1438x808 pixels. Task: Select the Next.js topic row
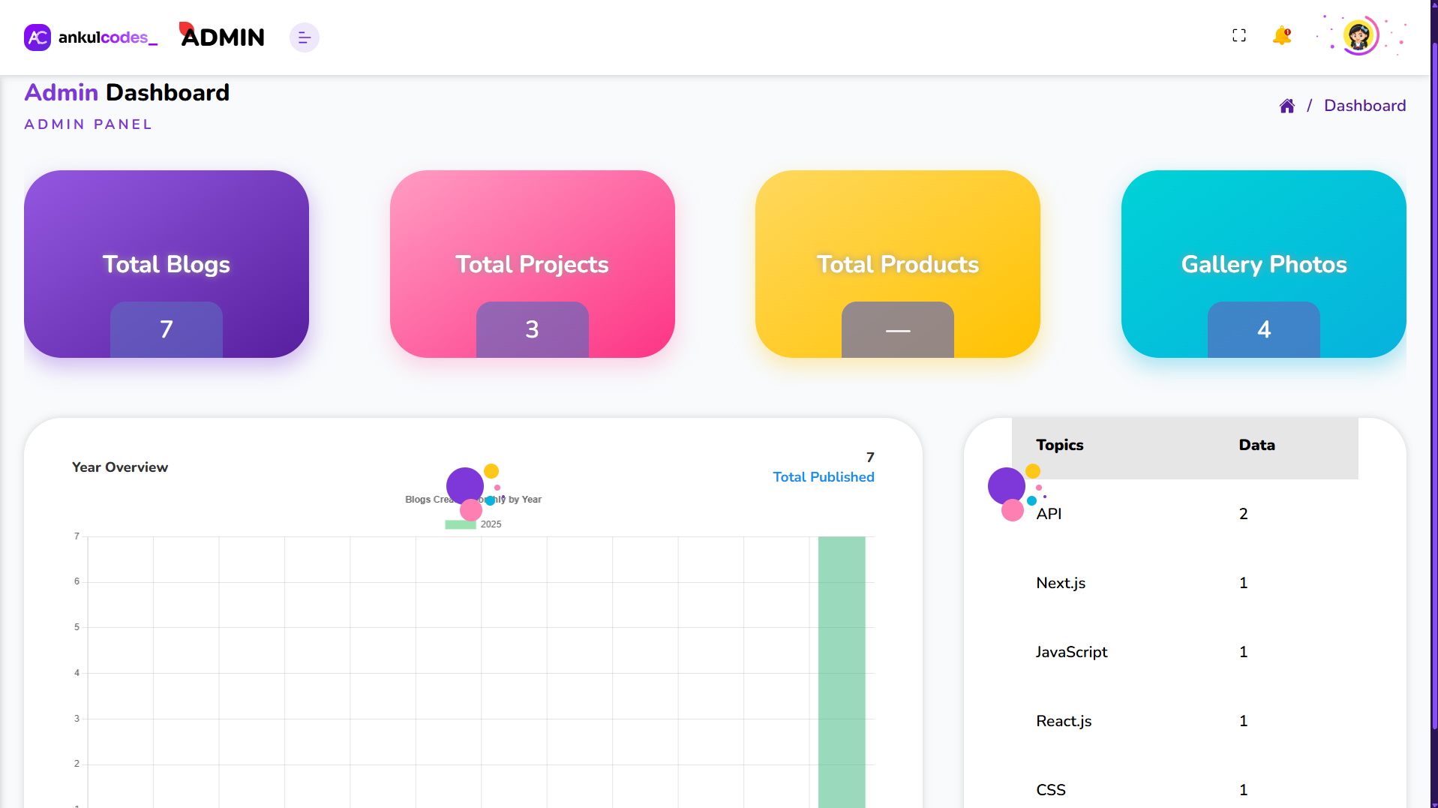point(1185,583)
